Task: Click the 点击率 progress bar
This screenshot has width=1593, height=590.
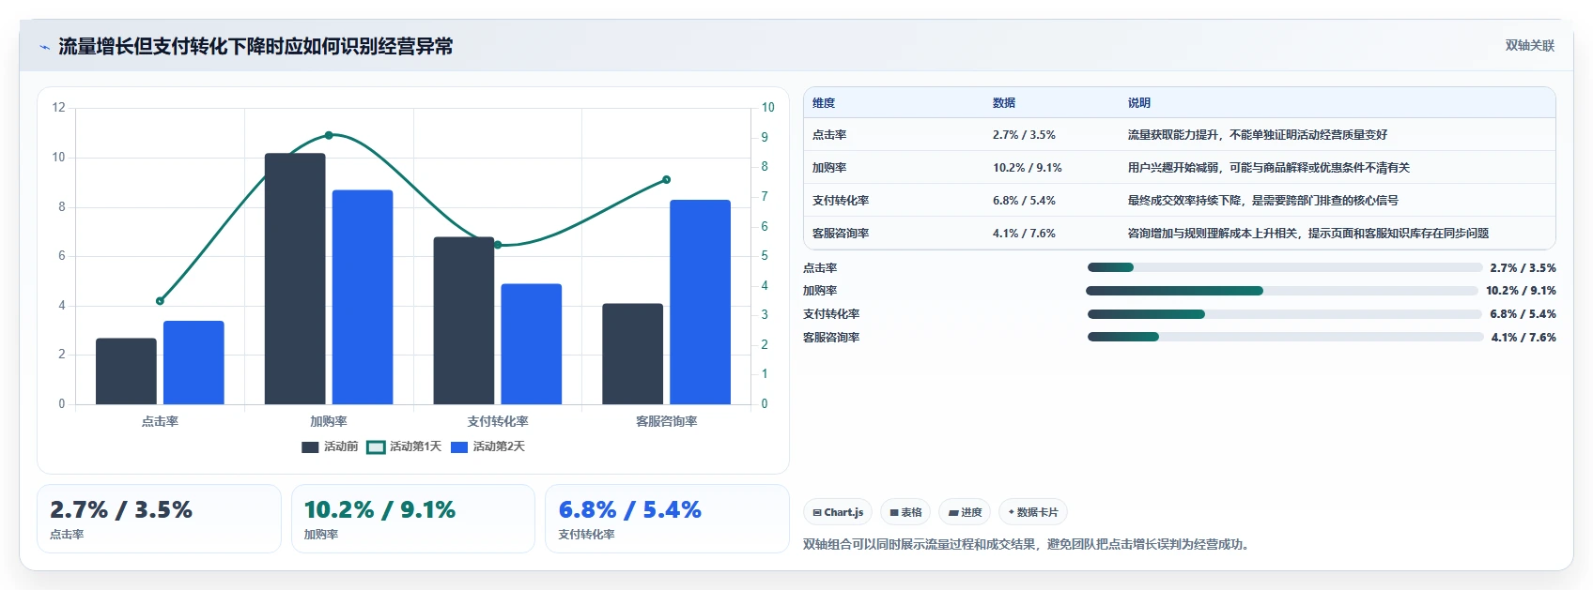Action: 1285,267
